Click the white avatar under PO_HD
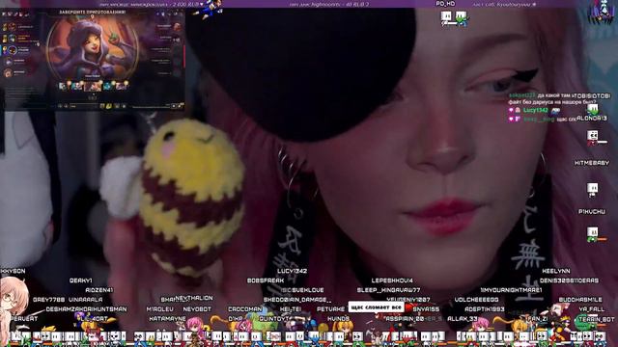Screen dimensions: 618x347 pyautogui.click(x=446, y=17)
